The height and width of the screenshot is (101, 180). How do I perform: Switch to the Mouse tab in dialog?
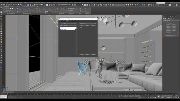point(64,21)
